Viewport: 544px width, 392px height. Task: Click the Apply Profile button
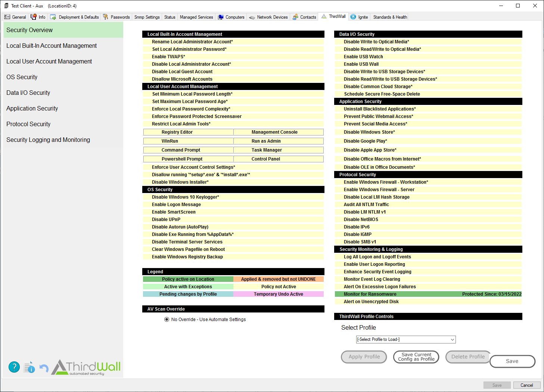(364, 357)
